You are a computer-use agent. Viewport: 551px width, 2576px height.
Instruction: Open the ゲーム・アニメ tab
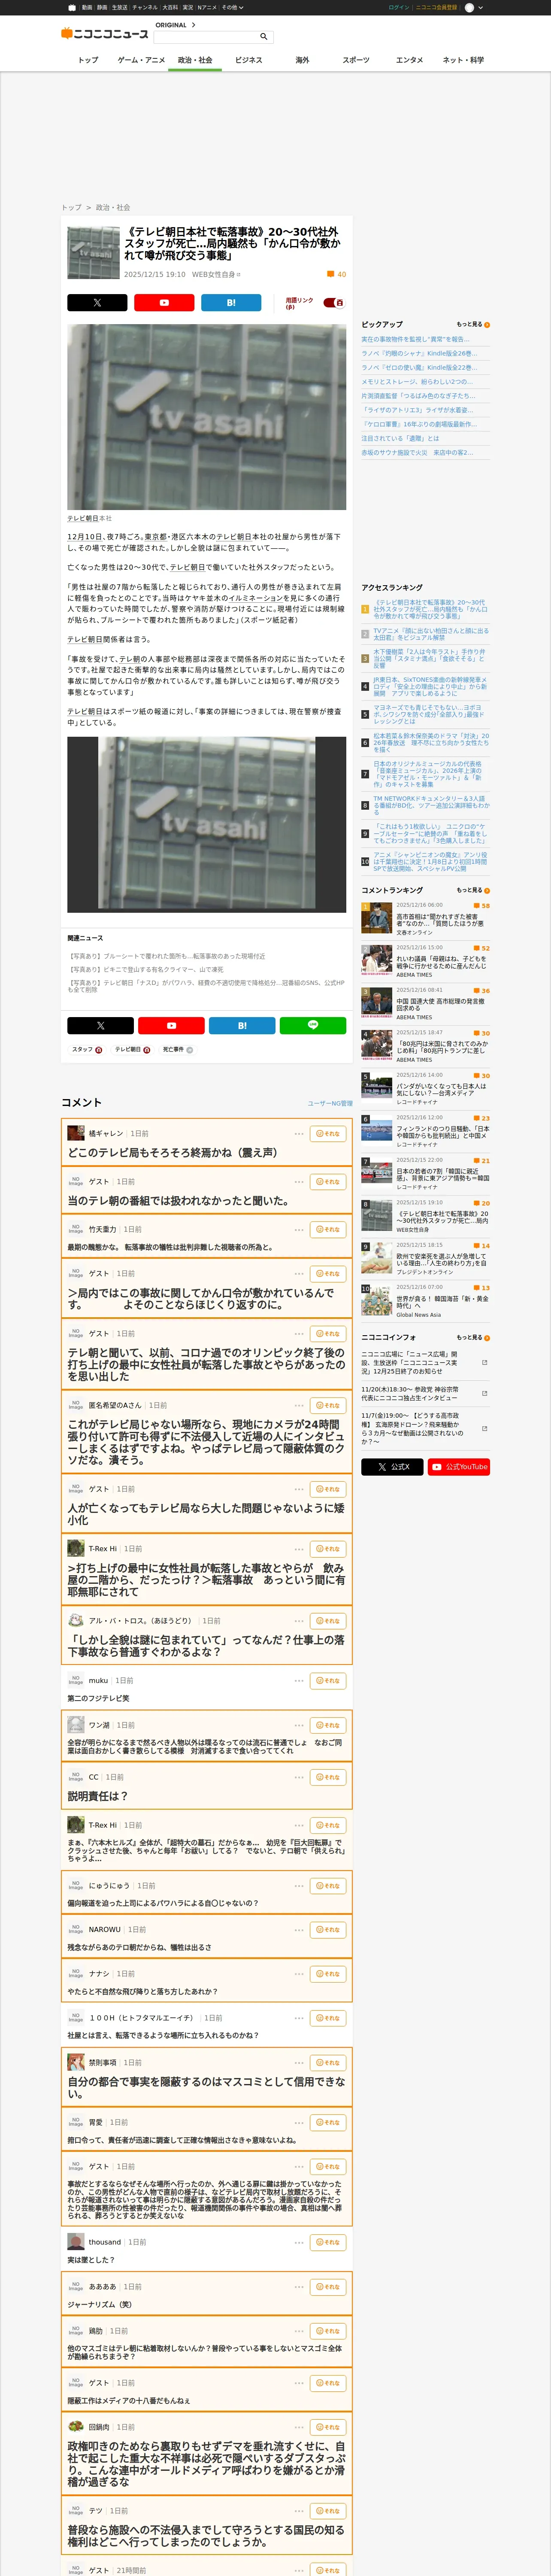click(x=141, y=60)
